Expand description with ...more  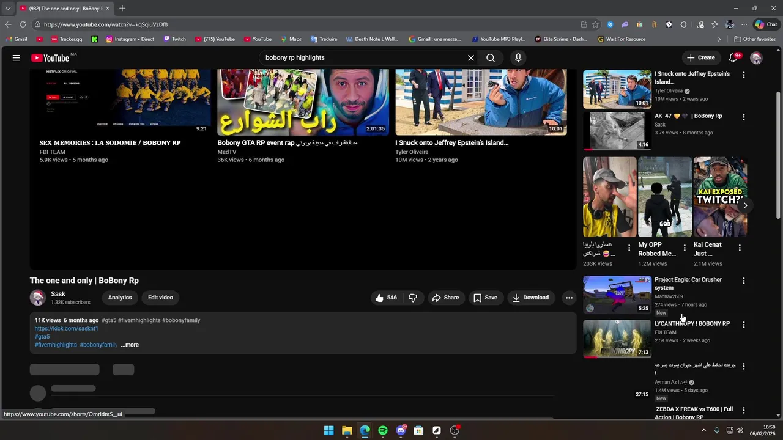click(130, 345)
